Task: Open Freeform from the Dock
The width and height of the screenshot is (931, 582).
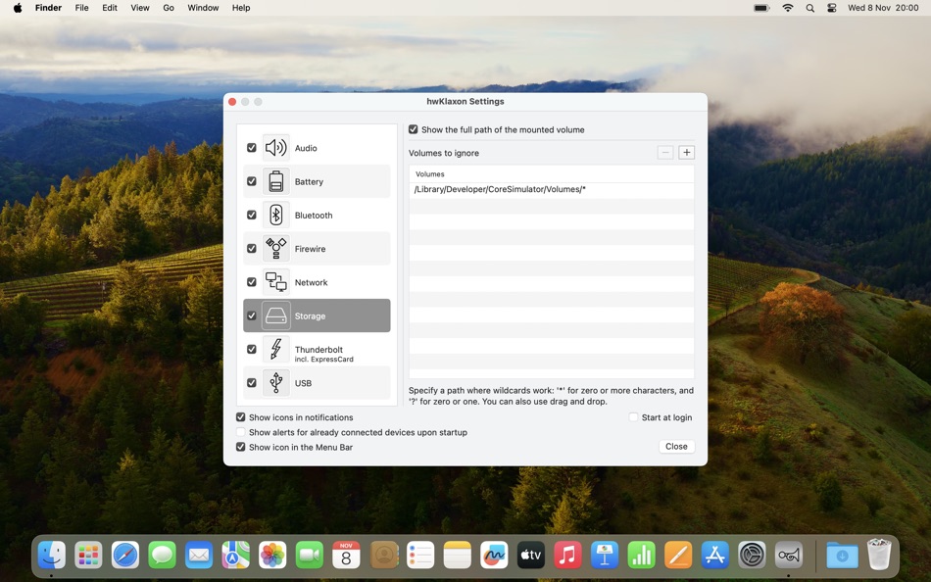Action: pos(494,556)
